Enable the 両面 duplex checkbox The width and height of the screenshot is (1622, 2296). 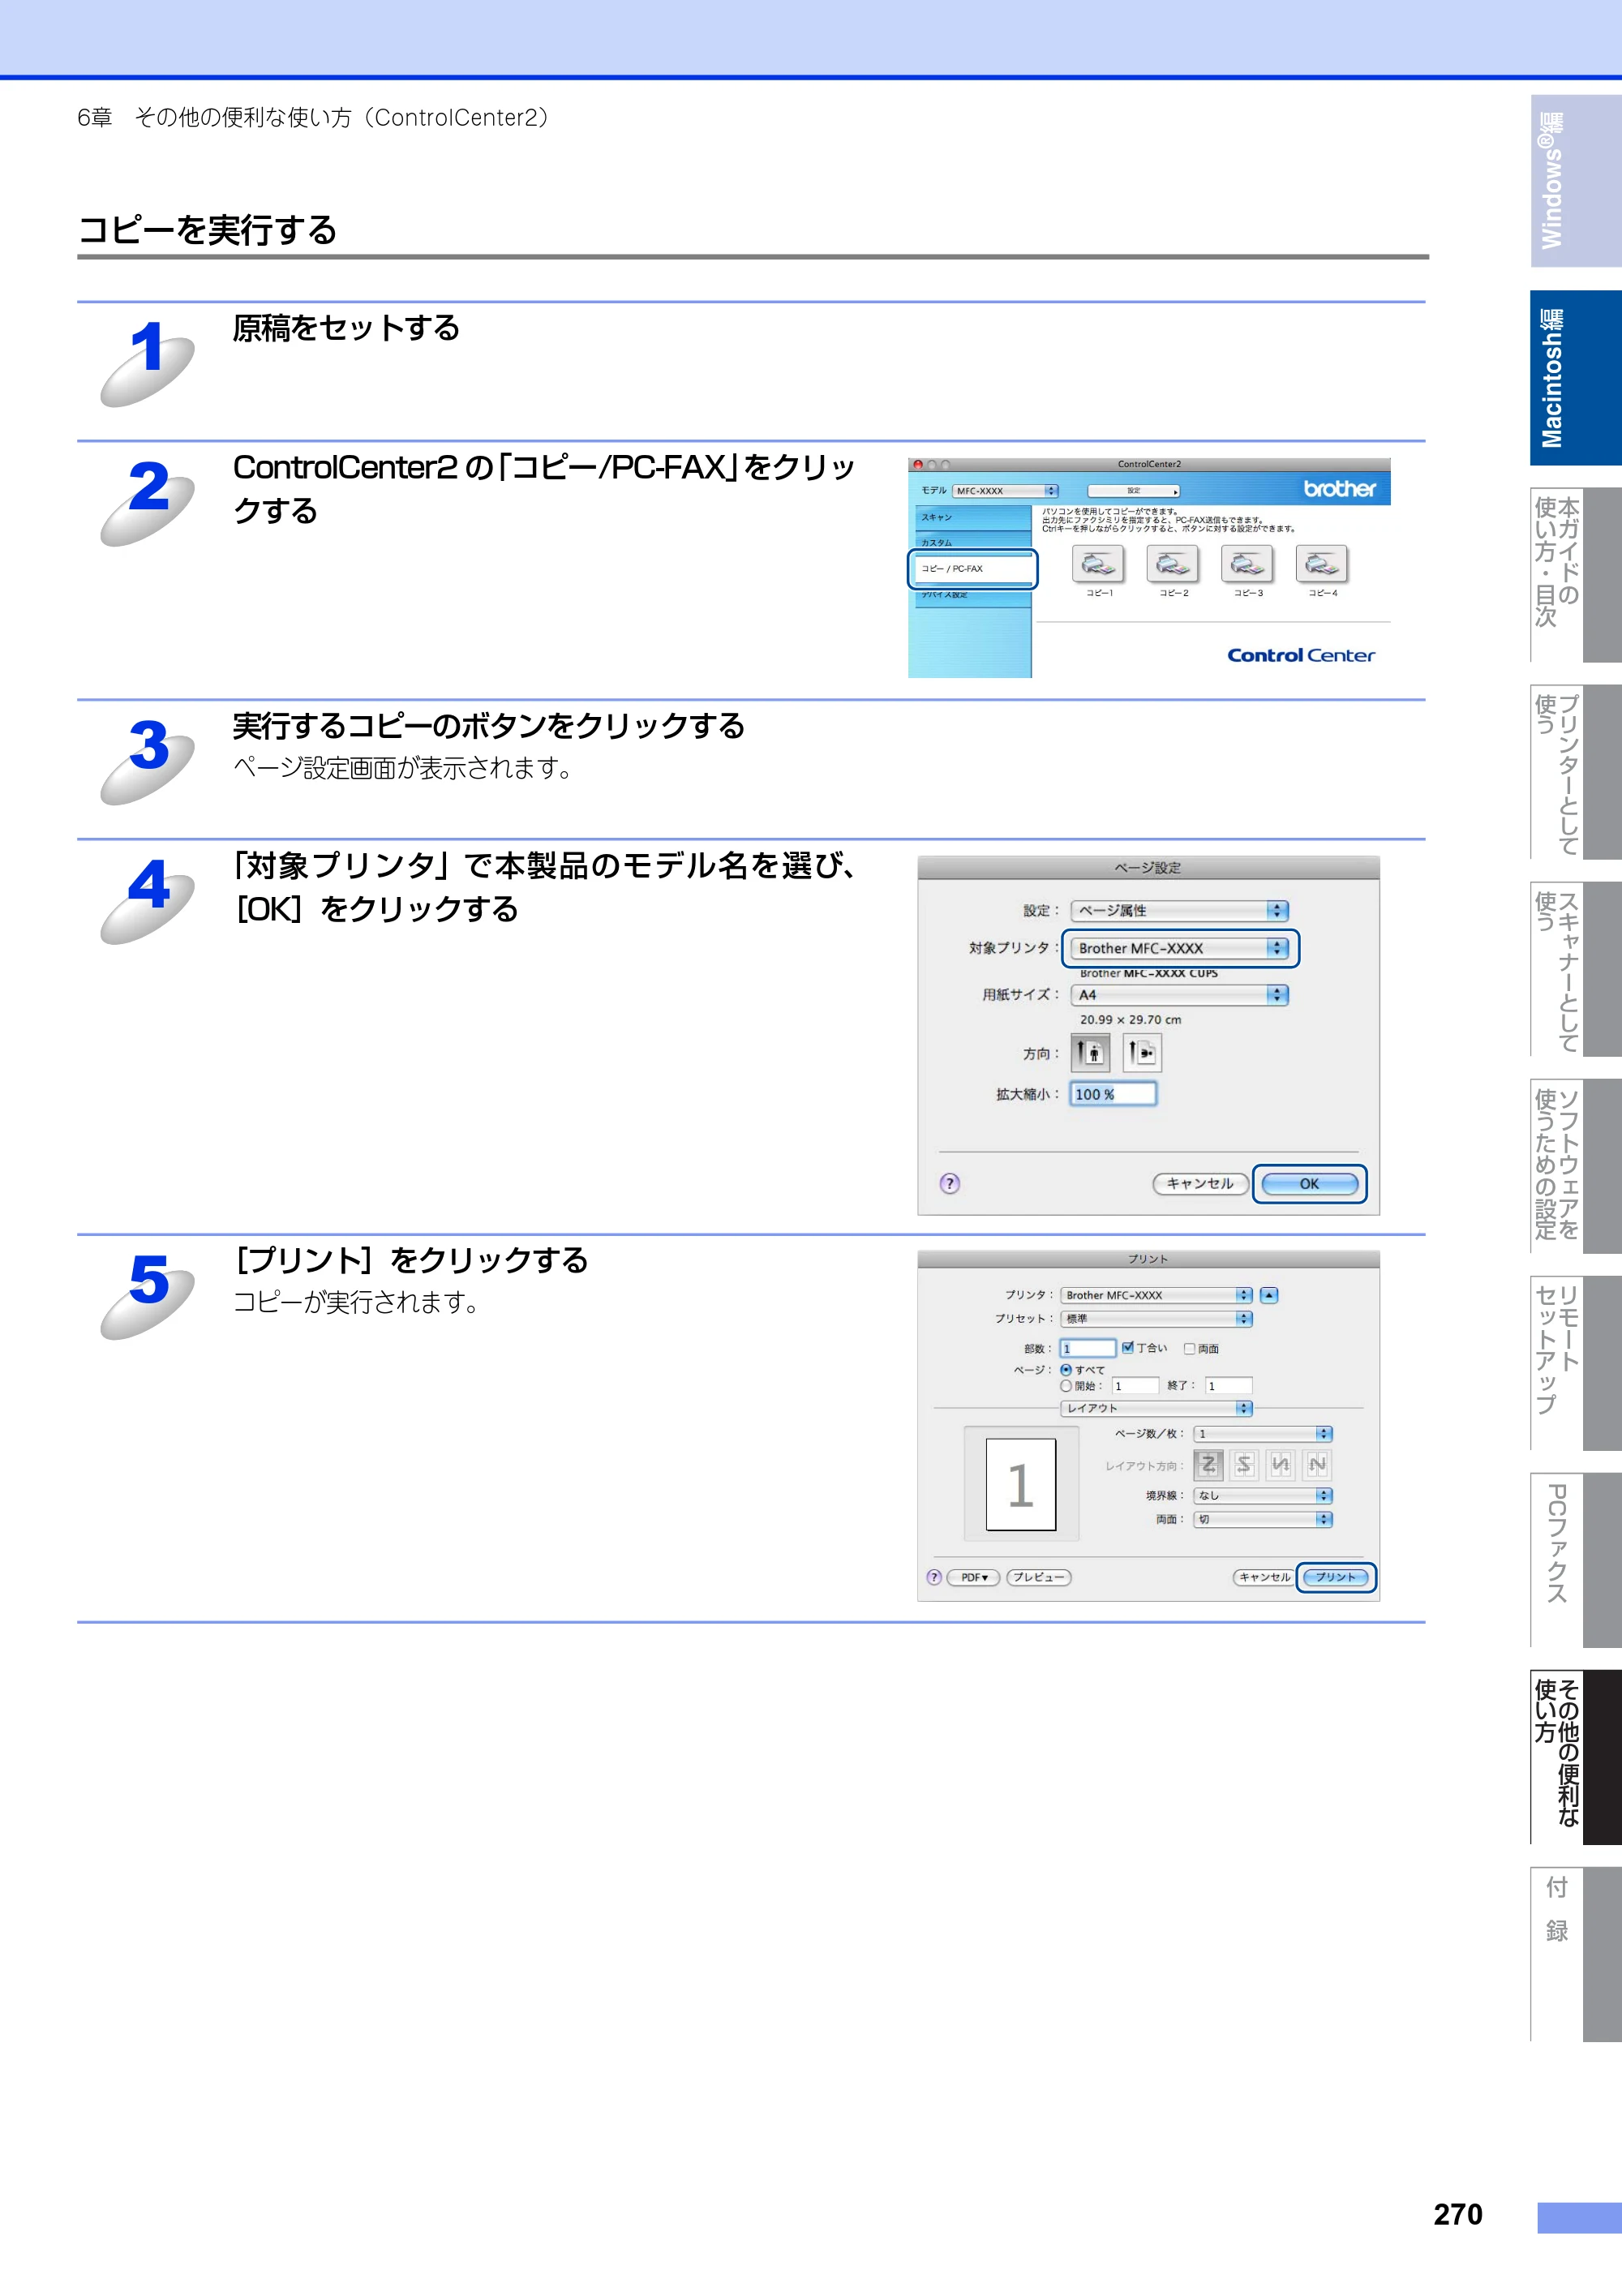click(x=1190, y=1348)
